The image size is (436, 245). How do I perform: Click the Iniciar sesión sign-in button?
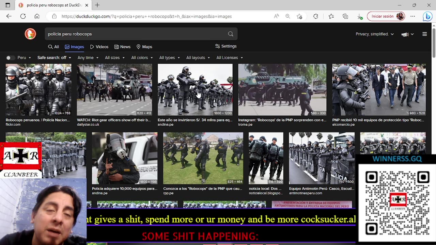(386, 16)
